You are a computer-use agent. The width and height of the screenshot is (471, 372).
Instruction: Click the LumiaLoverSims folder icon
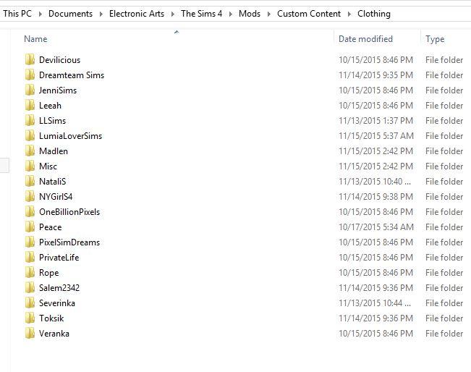click(x=30, y=136)
